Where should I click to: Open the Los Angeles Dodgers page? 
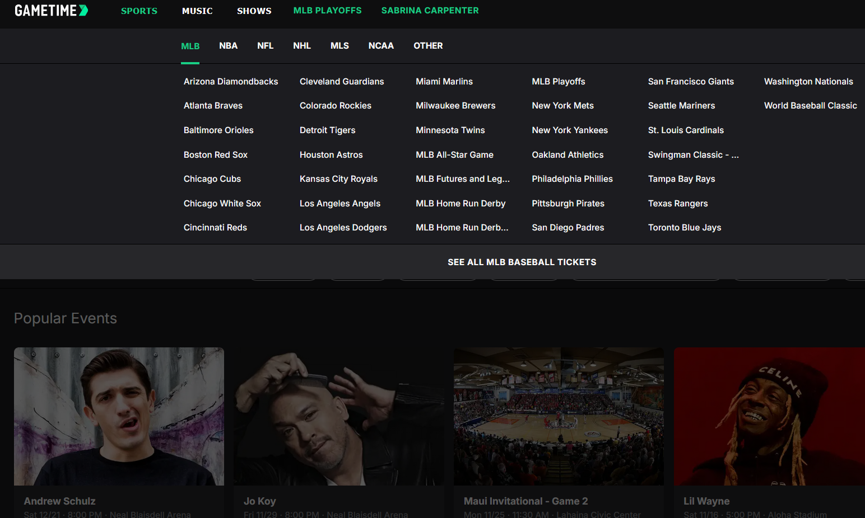(343, 228)
